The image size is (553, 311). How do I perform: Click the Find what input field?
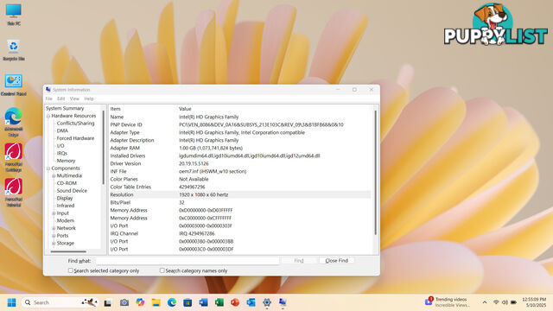tap(188, 261)
